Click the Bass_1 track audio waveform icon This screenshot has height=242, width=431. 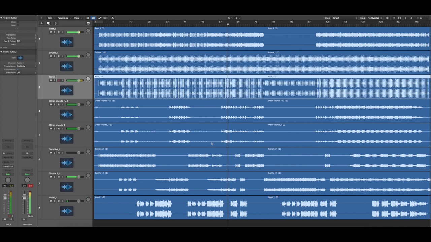(67, 42)
